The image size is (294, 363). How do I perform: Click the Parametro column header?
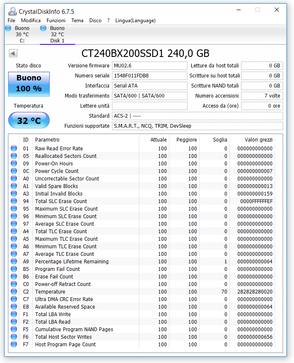point(86,139)
